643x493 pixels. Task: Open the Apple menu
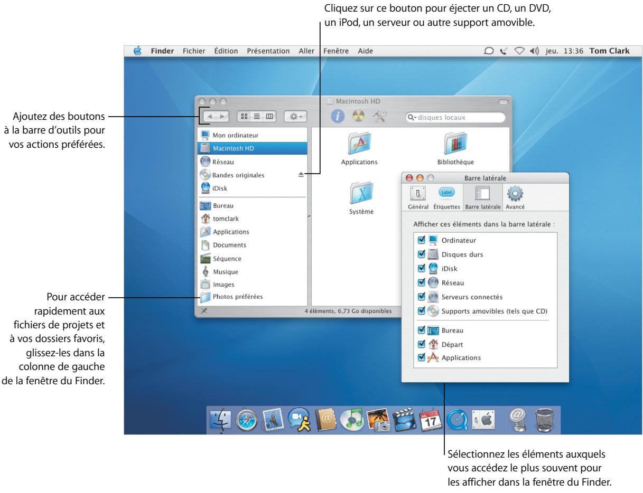(x=137, y=51)
